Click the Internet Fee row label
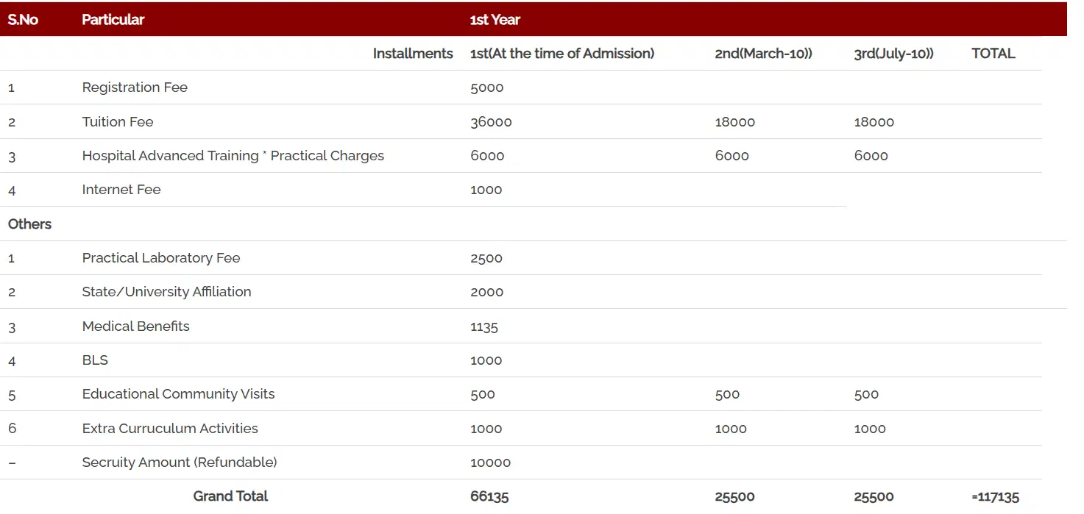1084x514 pixels. tap(121, 190)
